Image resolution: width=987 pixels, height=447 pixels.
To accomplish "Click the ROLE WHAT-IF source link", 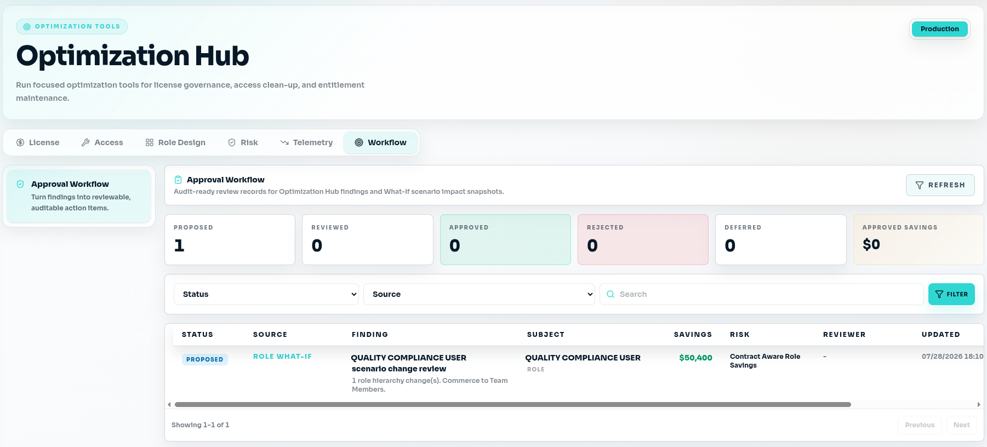I will click(282, 357).
